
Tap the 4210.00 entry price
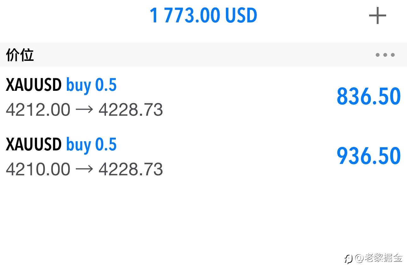pos(38,169)
